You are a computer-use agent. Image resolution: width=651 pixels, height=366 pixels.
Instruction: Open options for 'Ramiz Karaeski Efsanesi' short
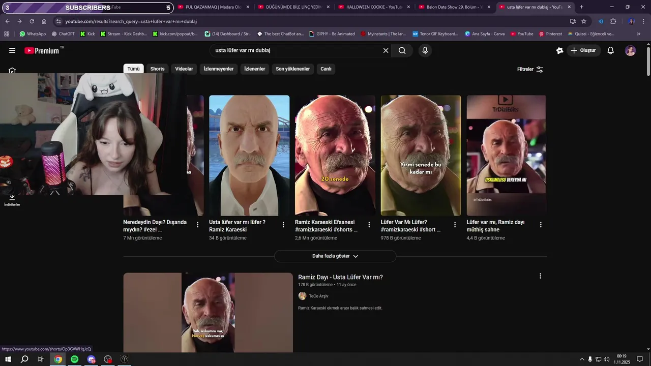[x=369, y=225]
